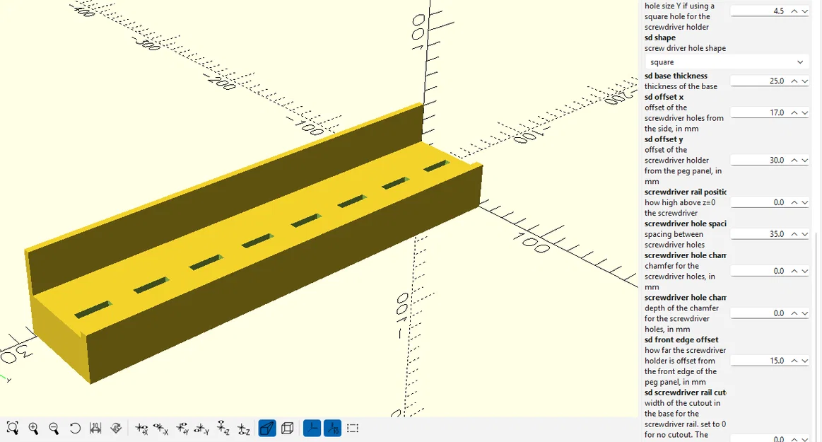Toggle show scale markers button
This screenshot has height=442, width=822.
tap(332, 429)
